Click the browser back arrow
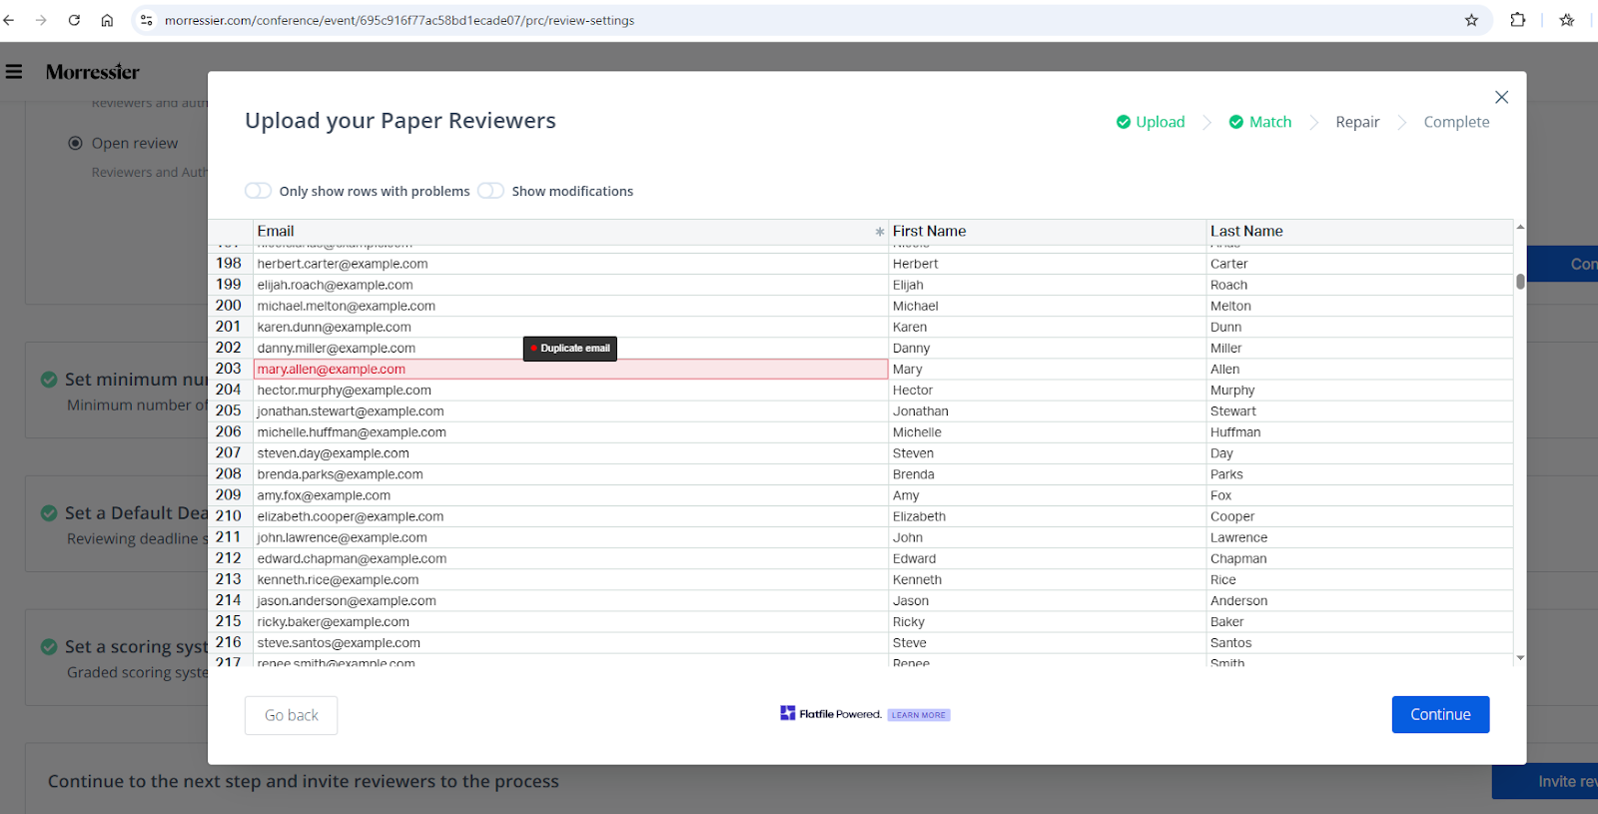The height and width of the screenshot is (814, 1598). 9,20
